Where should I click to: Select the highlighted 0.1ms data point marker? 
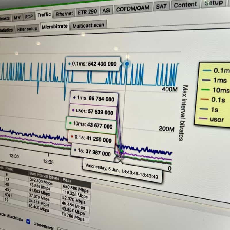tap(127, 64)
